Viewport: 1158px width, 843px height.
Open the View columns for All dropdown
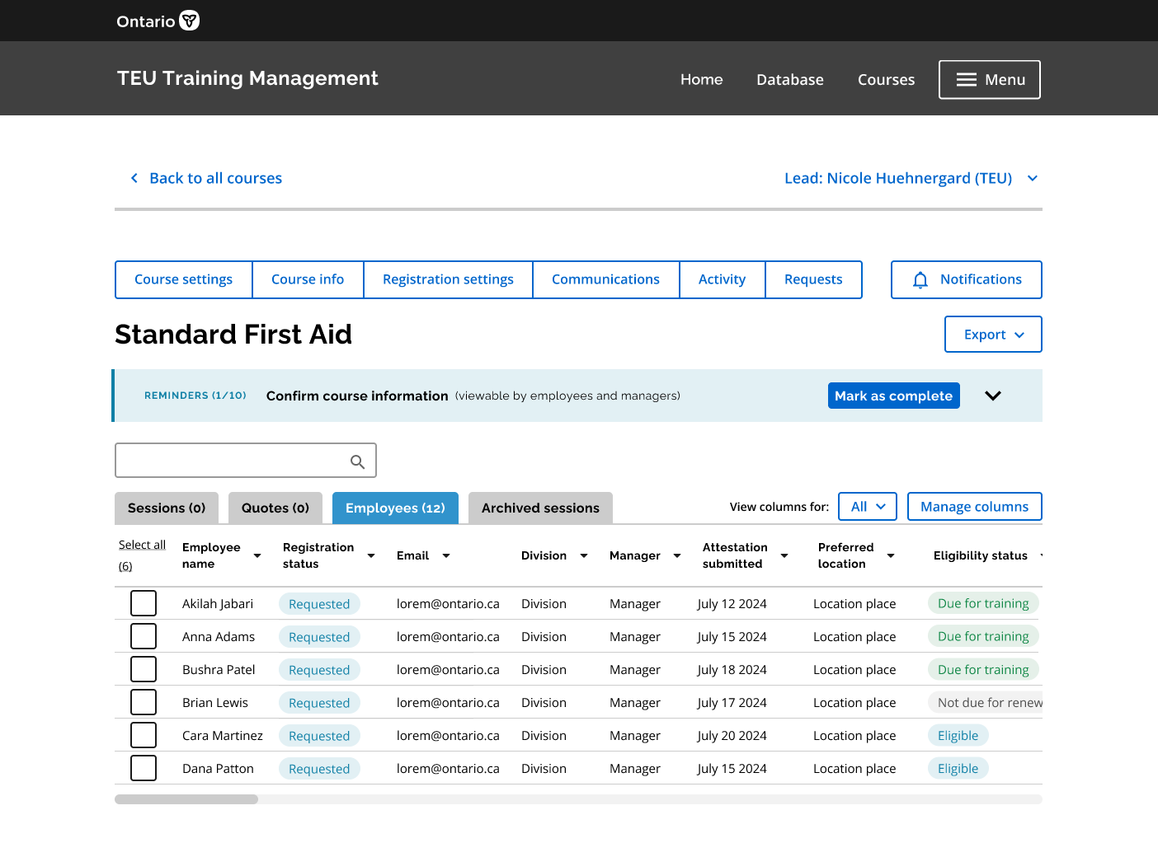point(868,507)
